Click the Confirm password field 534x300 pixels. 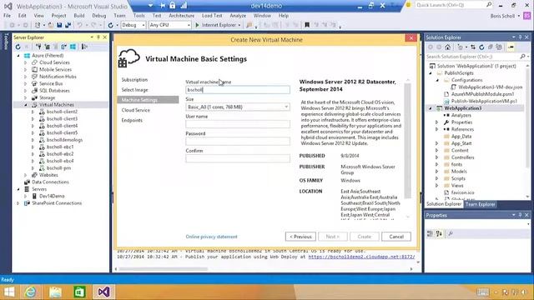tap(238, 158)
